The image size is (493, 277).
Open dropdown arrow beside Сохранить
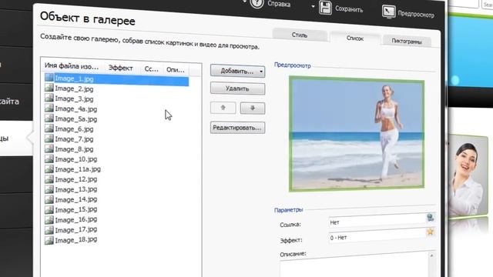tap(313, 6)
